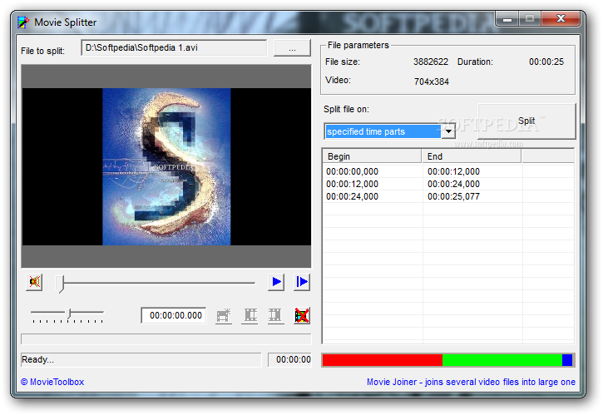This screenshot has height=415, width=603.
Task: Toggle the mute sound icon
Action: [x=34, y=282]
